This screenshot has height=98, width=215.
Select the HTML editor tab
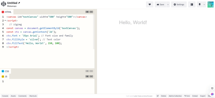click(x=6, y=12)
